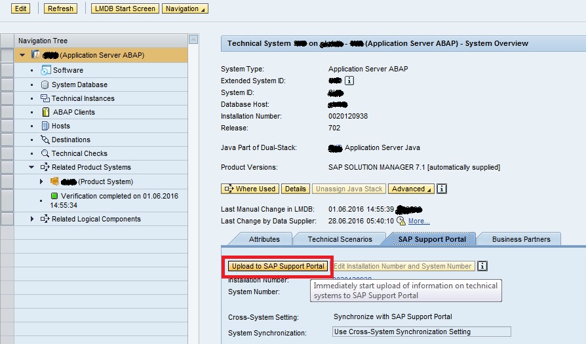Switch to the Business Partners tab
Image resolution: width=586 pixels, height=344 pixels.
click(x=521, y=239)
